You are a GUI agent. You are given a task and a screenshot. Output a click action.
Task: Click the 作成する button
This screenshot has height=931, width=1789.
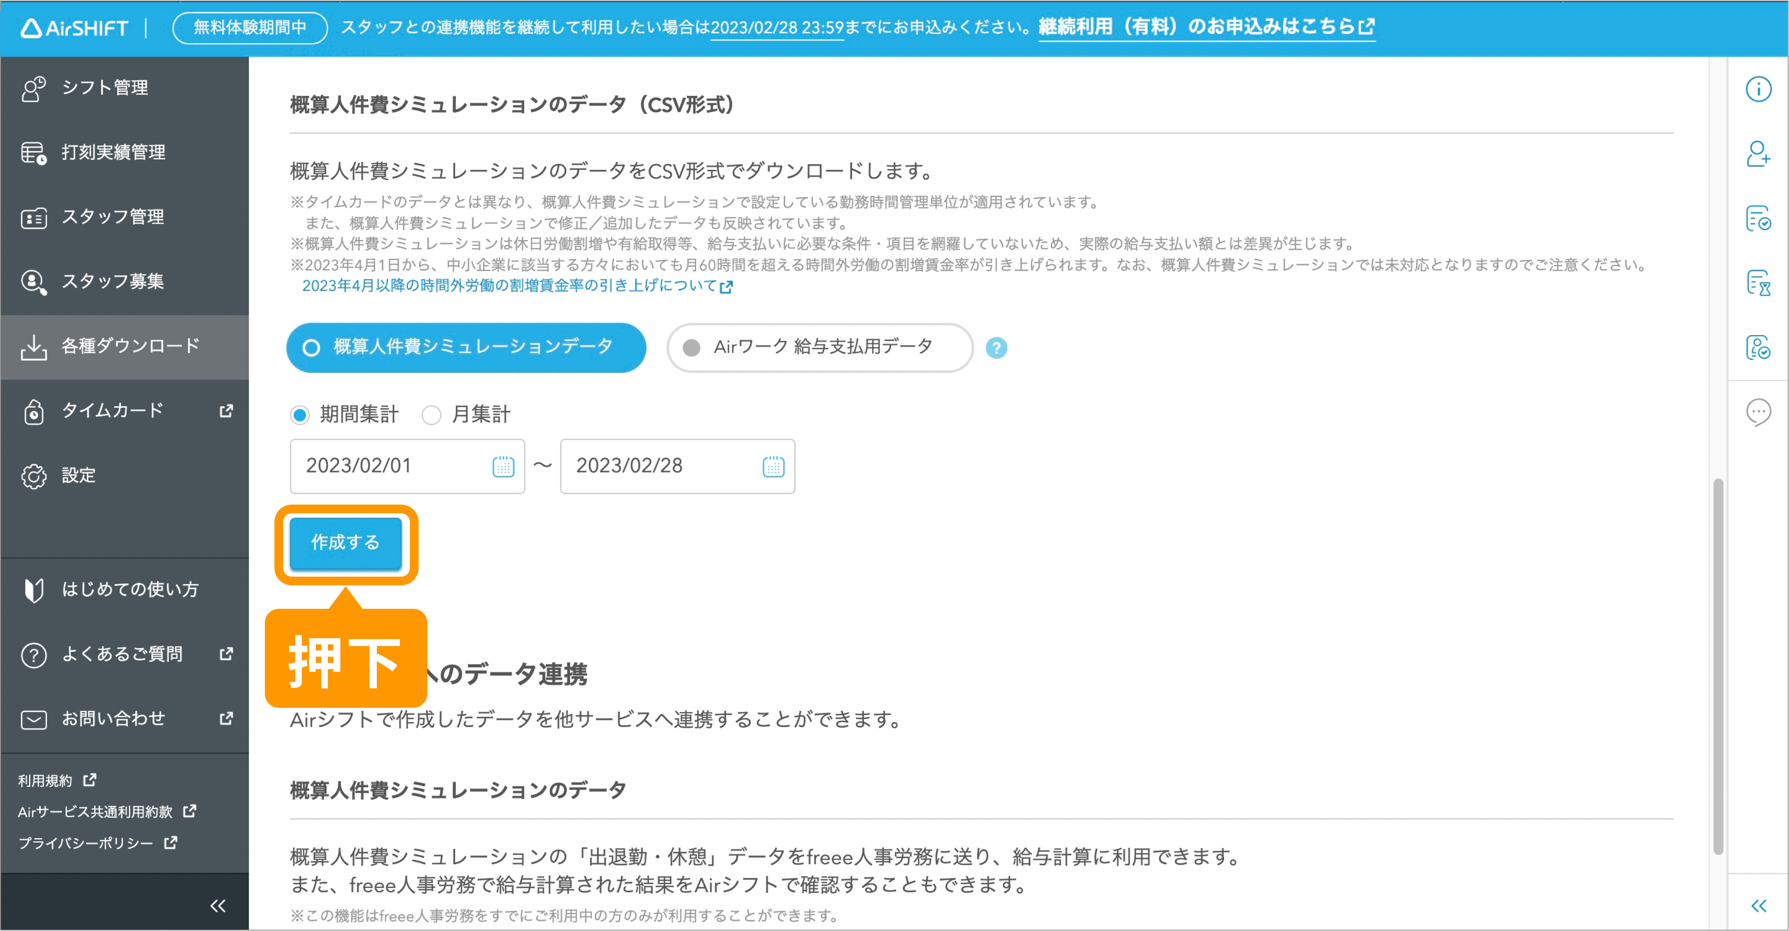345,543
